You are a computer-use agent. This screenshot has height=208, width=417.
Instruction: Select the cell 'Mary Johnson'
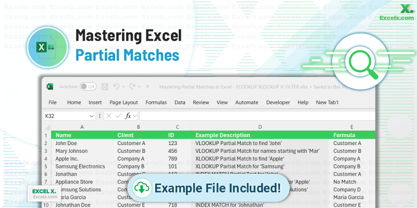pyautogui.click(x=82, y=151)
